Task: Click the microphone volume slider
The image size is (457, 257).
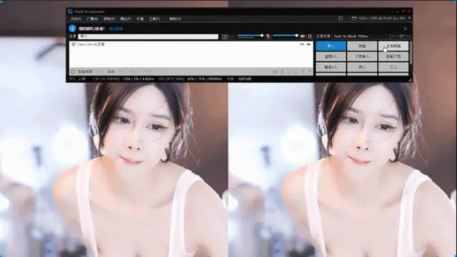Action: coord(251,36)
